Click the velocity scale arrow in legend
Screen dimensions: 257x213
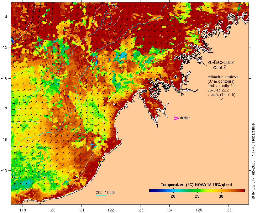(x=217, y=99)
